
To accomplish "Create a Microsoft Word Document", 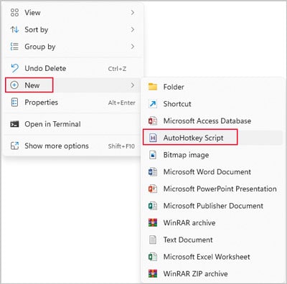I will [212, 172].
